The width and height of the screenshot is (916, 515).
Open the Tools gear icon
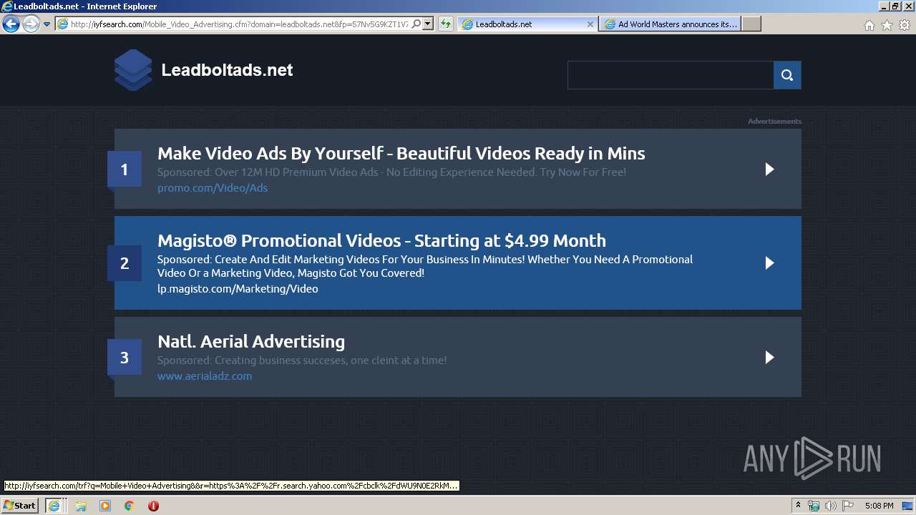[x=905, y=25]
